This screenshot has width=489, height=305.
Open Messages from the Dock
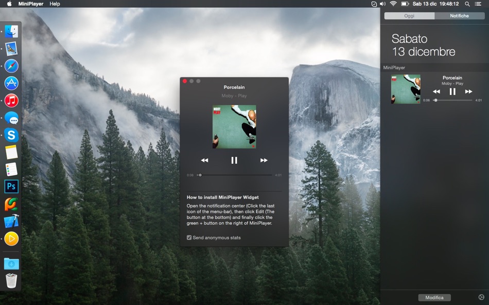11,118
